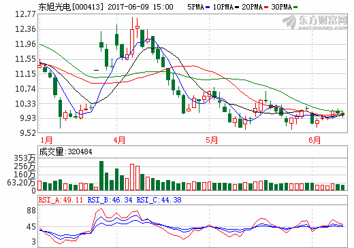Select the 5月 date axis label
Screen dimensions: 354x248
point(212,140)
